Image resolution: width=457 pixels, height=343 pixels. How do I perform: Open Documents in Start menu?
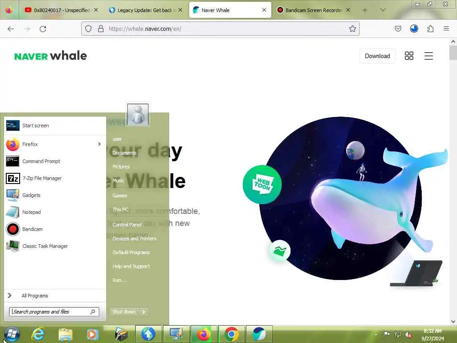click(x=125, y=153)
